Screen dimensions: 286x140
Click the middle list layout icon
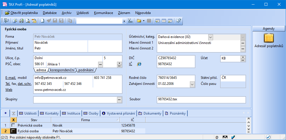tap(164, 21)
